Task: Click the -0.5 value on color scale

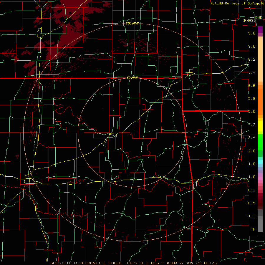Action: (x=251, y=203)
